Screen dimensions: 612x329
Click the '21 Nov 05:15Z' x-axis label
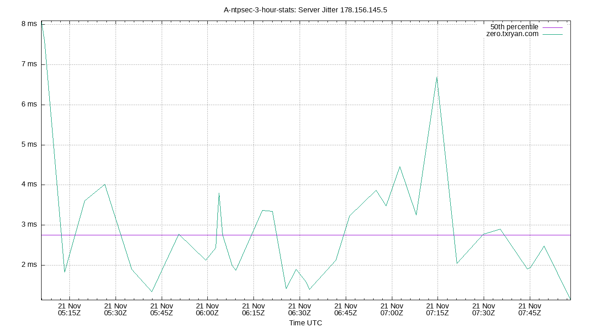[x=69, y=309]
